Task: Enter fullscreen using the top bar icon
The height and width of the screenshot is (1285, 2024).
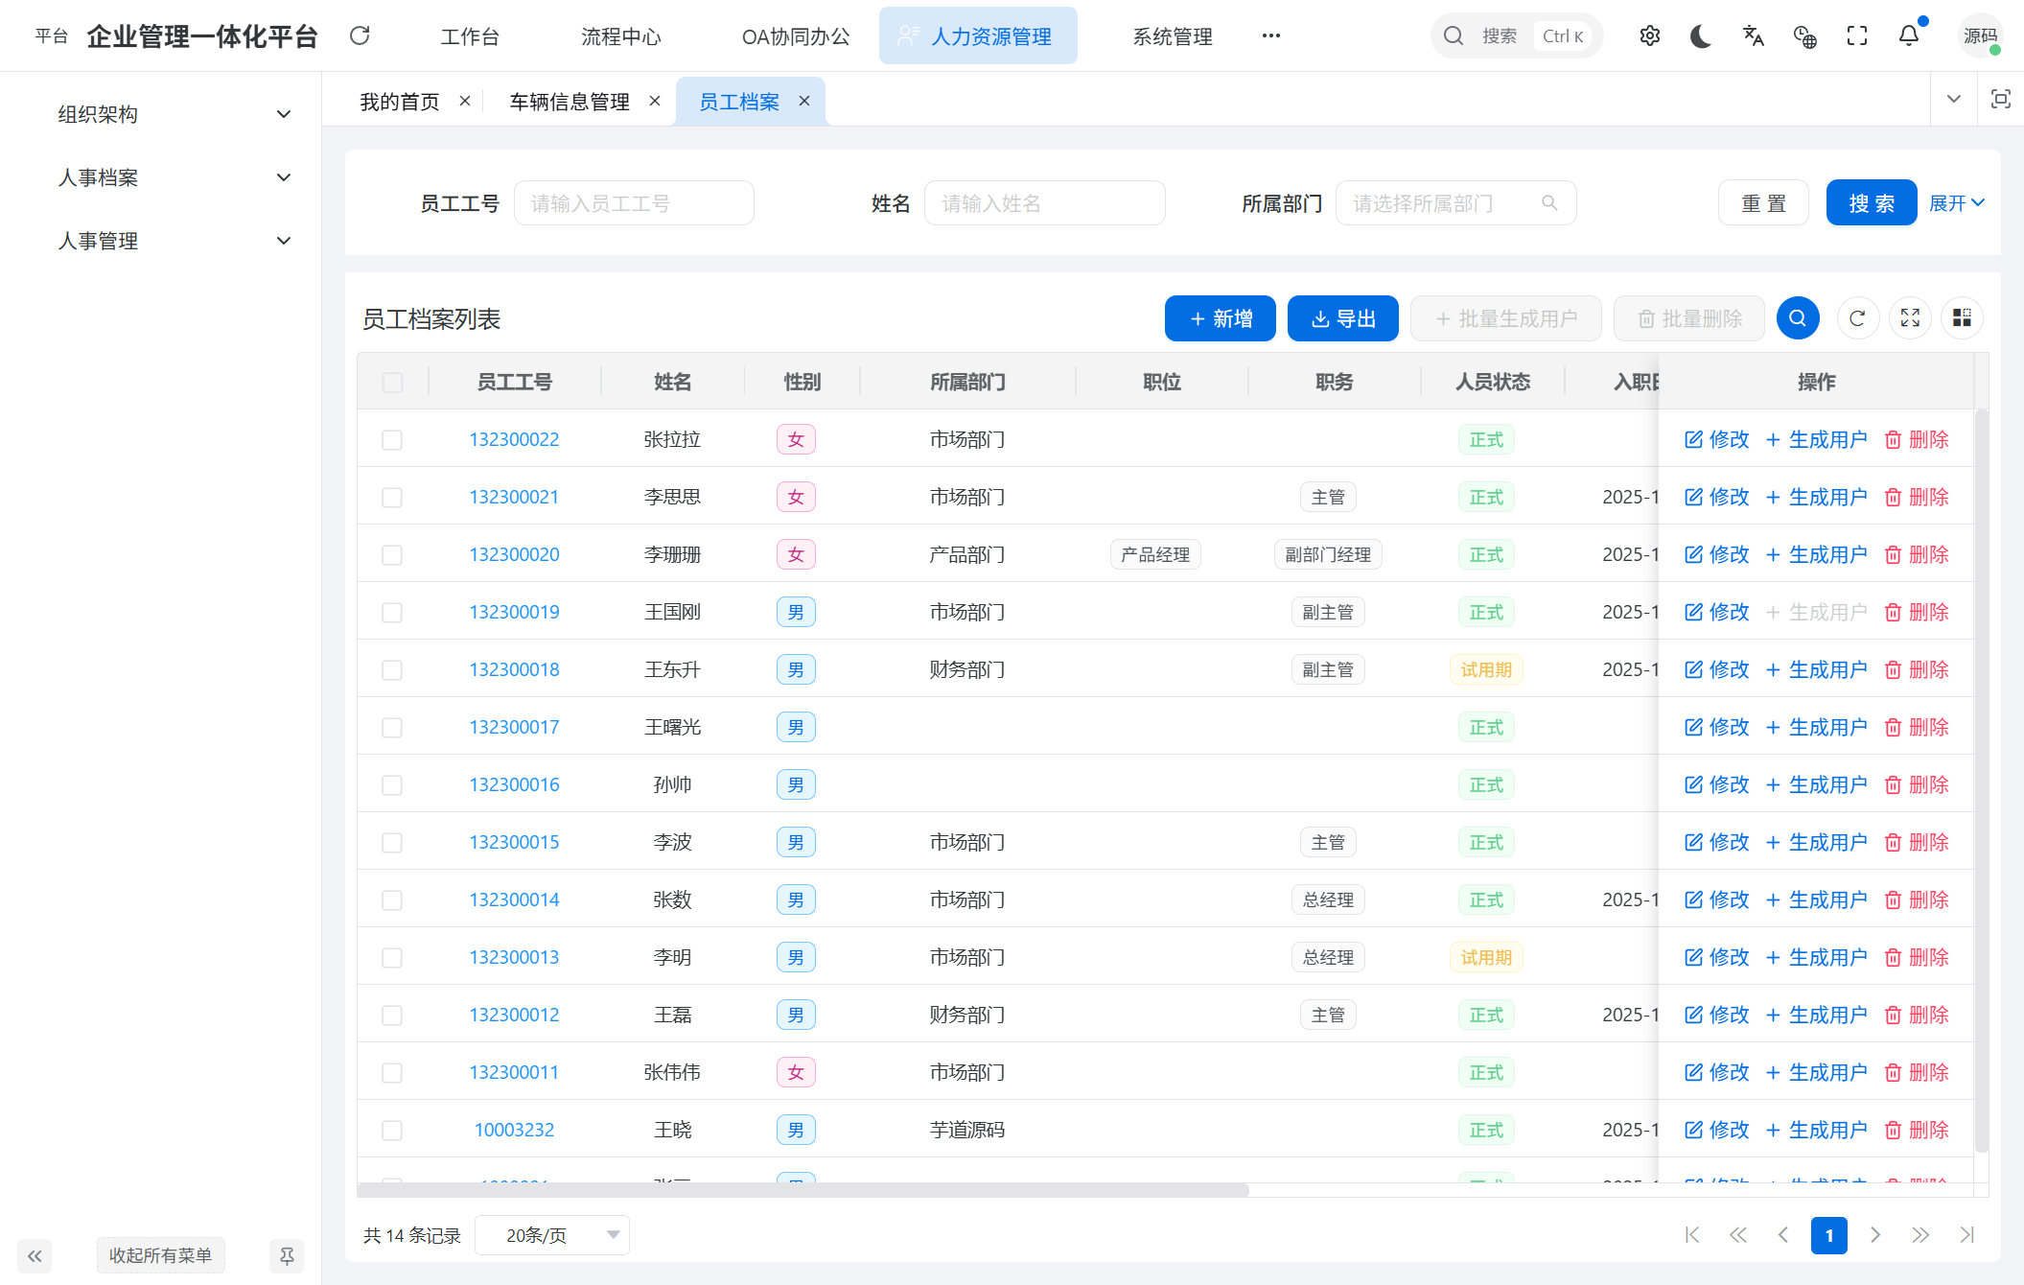Action: pos(1857,35)
